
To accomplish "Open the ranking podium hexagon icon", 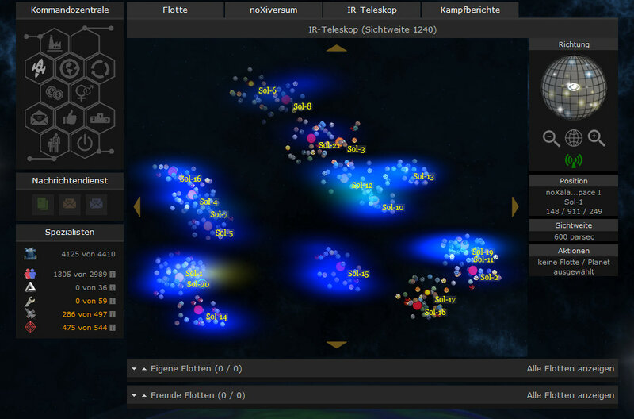I will [100, 118].
